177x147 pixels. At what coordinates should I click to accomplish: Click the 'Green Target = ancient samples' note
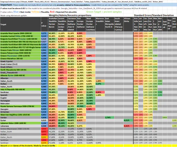point(104,12)
